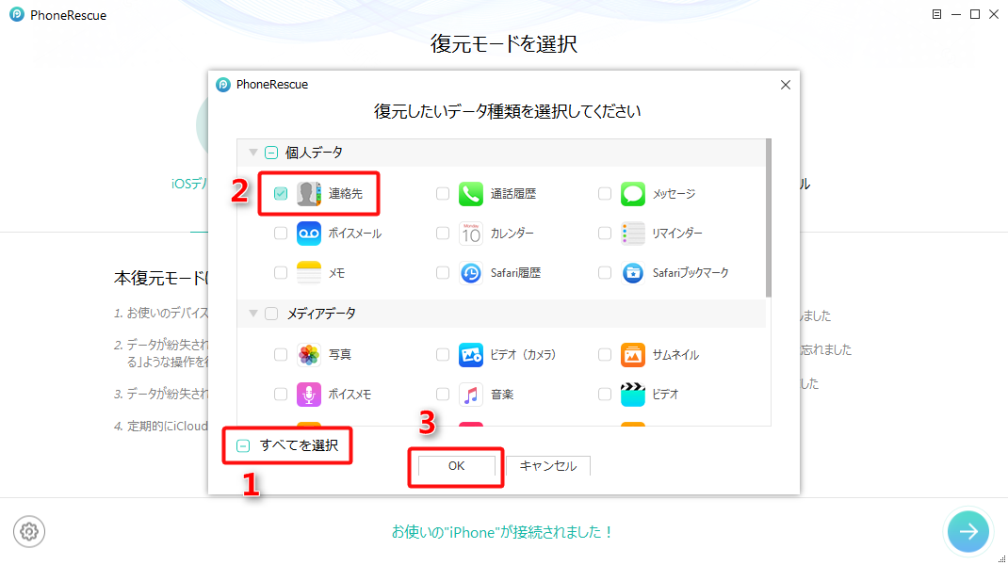
Task: Click the 個人データ heading text
Action: pyautogui.click(x=314, y=153)
